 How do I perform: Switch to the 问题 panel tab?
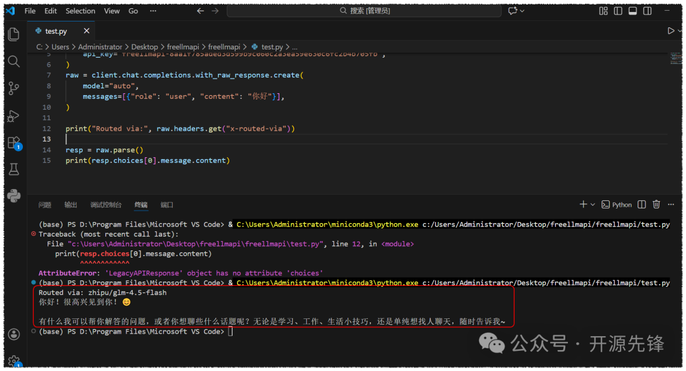44,205
